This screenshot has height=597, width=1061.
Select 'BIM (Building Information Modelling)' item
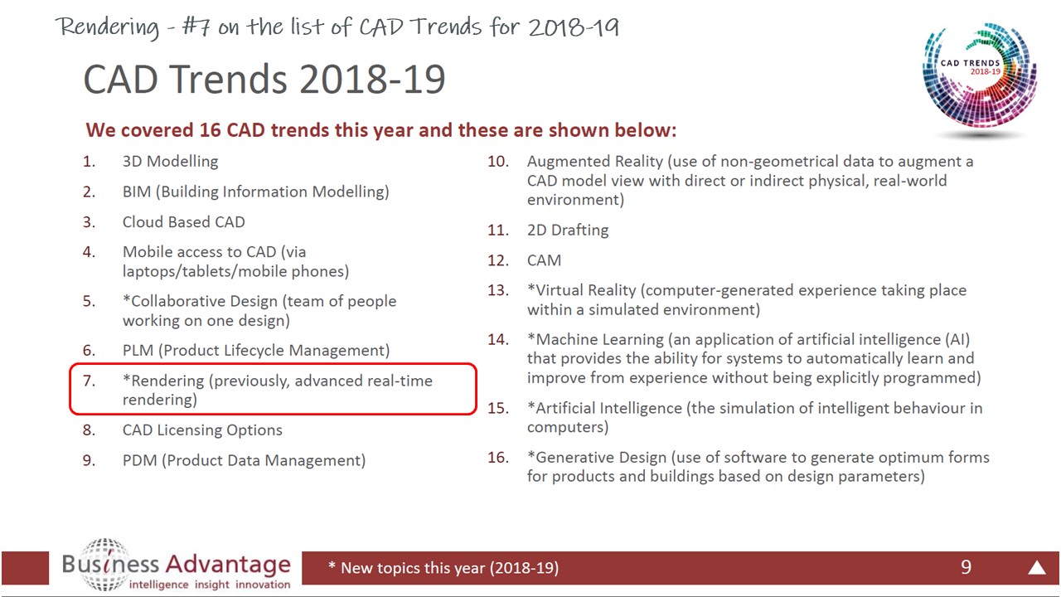point(256,192)
